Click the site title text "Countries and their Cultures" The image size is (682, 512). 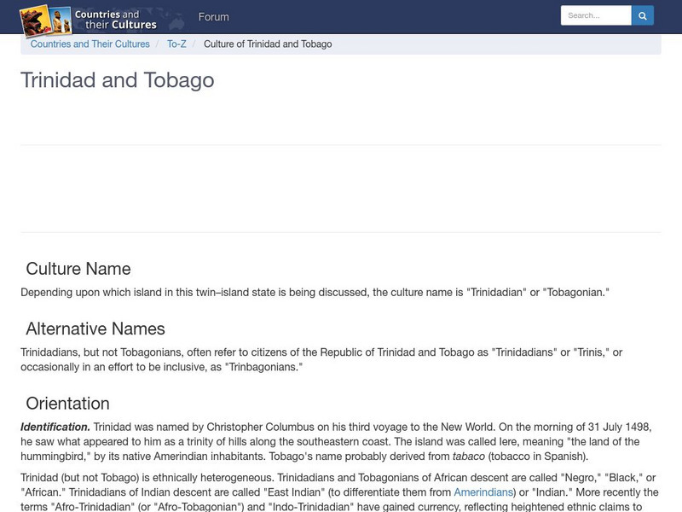pos(116,17)
